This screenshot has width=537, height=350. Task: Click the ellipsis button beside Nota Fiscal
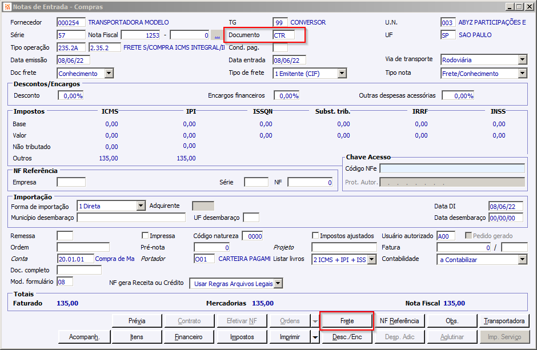click(217, 35)
